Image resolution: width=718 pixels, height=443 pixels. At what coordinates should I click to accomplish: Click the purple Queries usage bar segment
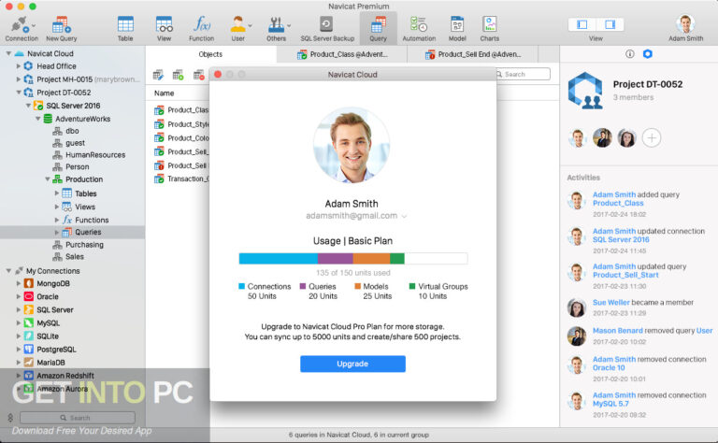(336, 259)
